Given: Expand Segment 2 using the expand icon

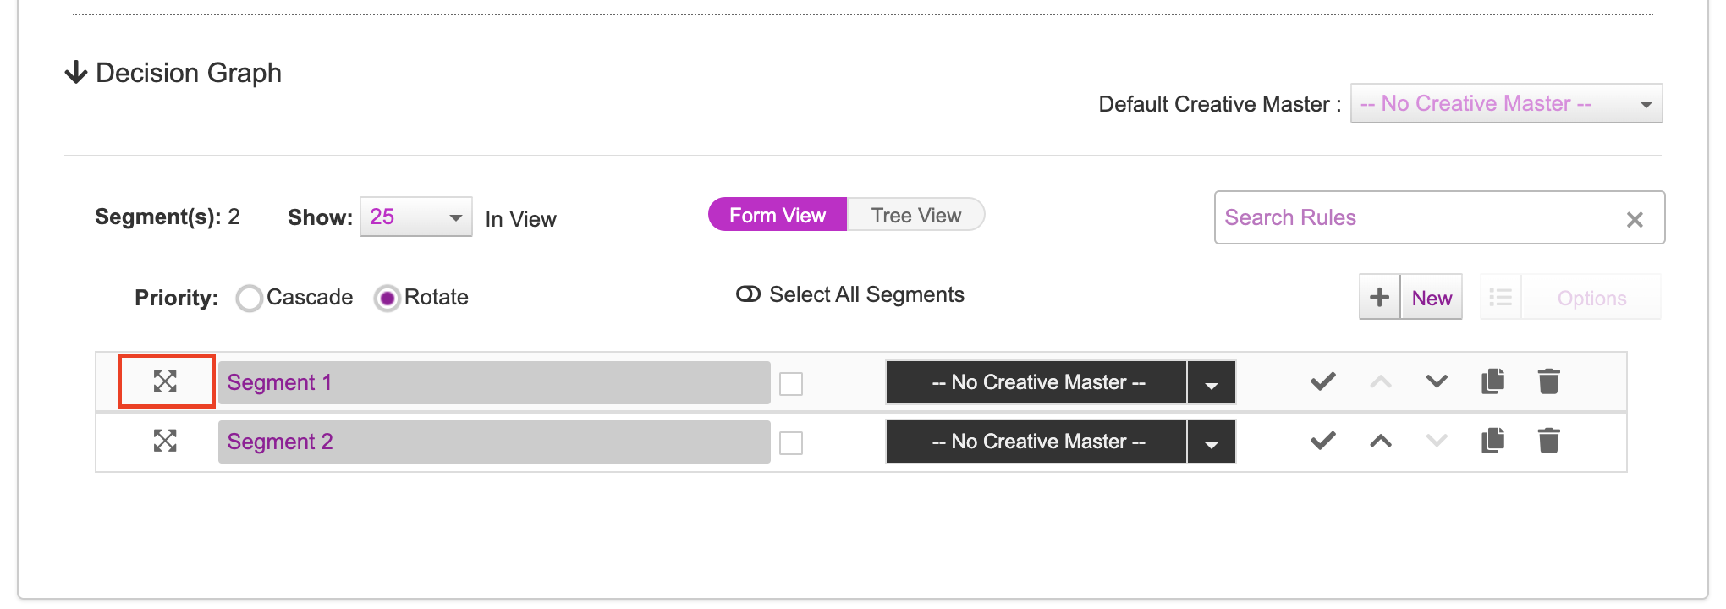Looking at the screenshot, I should point(165,441).
